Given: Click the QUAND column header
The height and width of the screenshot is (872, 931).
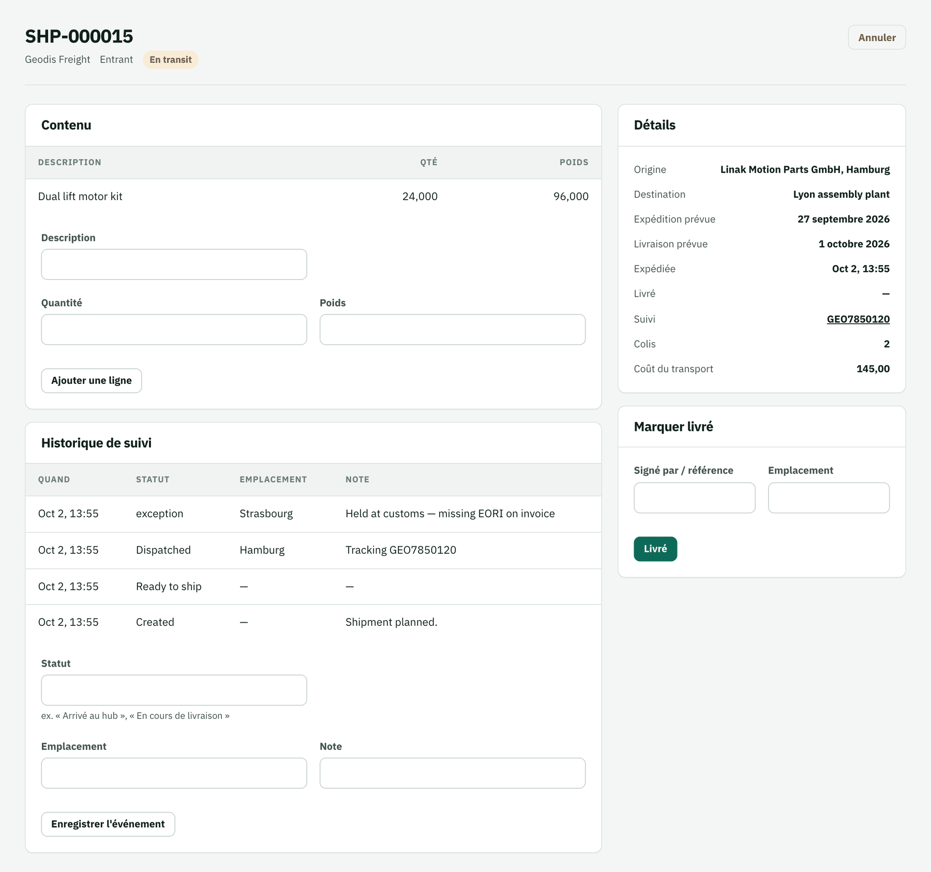Looking at the screenshot, I should [54, 479].
